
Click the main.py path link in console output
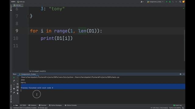tap(97, 77)
